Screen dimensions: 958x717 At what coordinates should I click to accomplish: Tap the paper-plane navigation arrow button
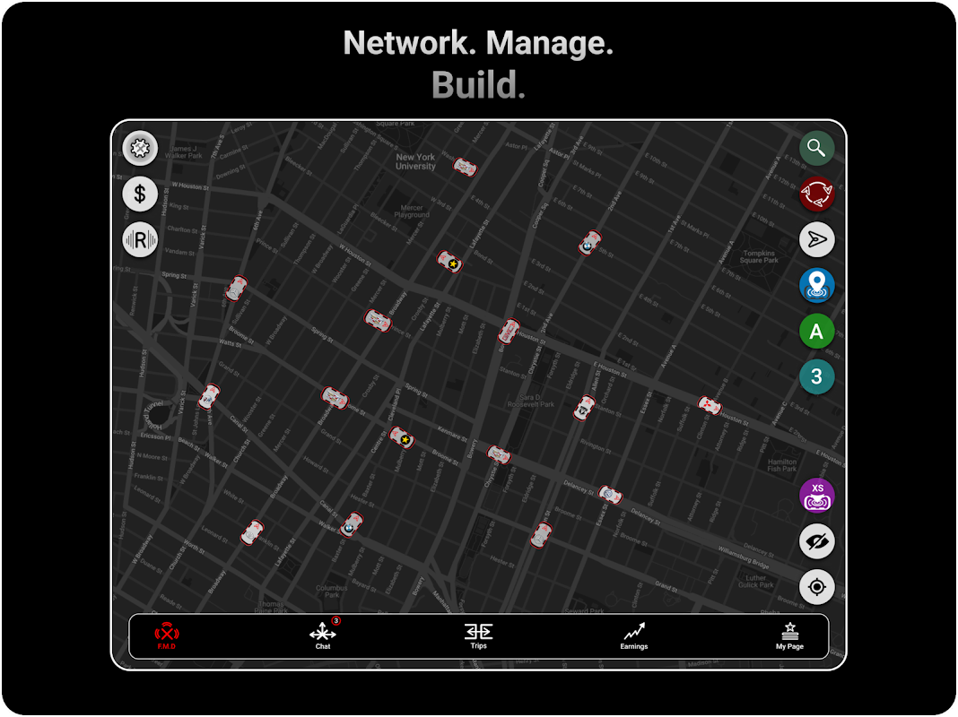point(817,240)
